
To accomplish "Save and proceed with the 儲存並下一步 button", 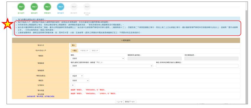I will tap(130, 102).
